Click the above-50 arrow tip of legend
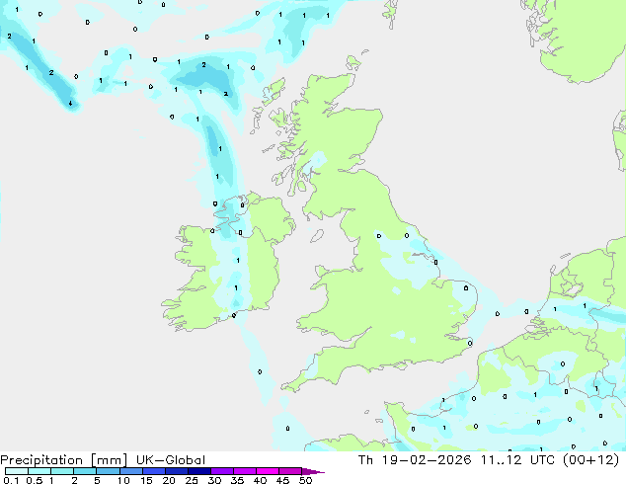 (x=313, y=471)
